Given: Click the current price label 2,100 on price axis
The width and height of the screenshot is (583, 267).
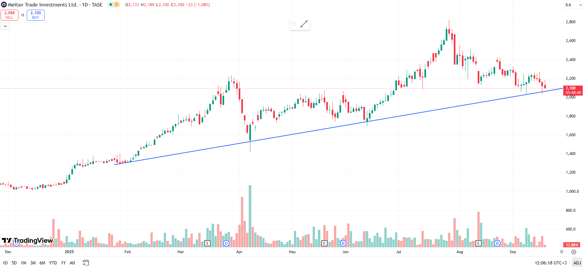Looking at the screenshot, I should click(x=573, y=90).
